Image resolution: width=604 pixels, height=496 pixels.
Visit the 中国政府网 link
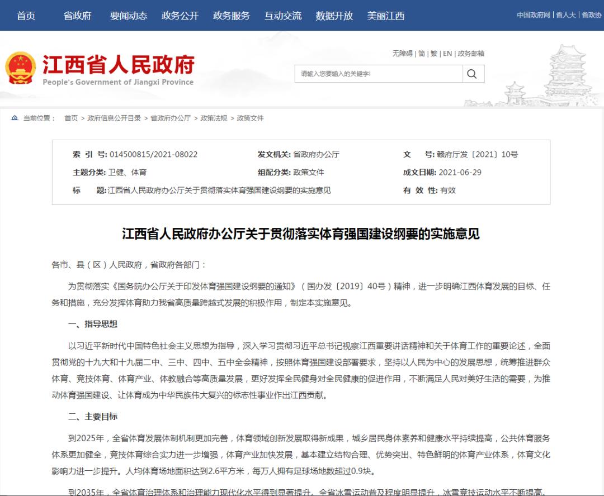click(x=534, y=15)
